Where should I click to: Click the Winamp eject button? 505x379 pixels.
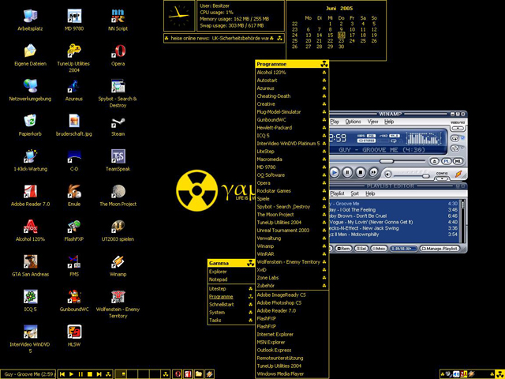click(x=435, y=161)
